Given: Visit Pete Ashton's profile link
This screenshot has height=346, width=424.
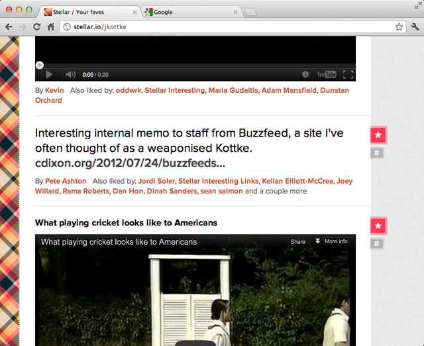Looking at the screenshot, I should click(x=66, y=181).
